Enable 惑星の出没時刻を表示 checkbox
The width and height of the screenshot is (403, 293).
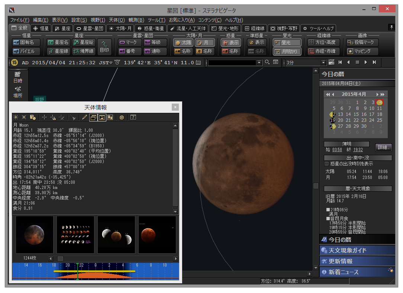click(327, 164)
